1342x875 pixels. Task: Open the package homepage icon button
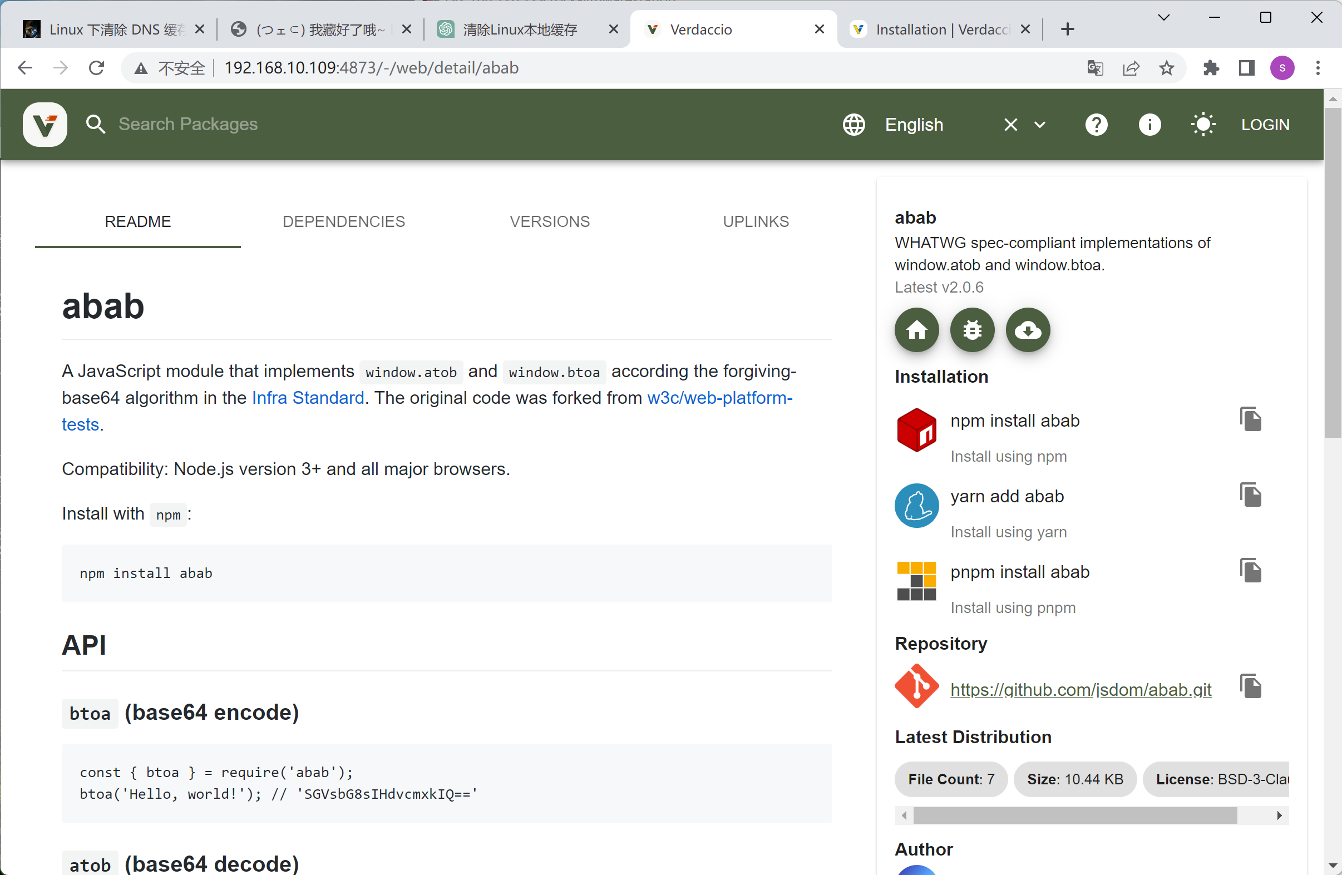tap(916, 330)
